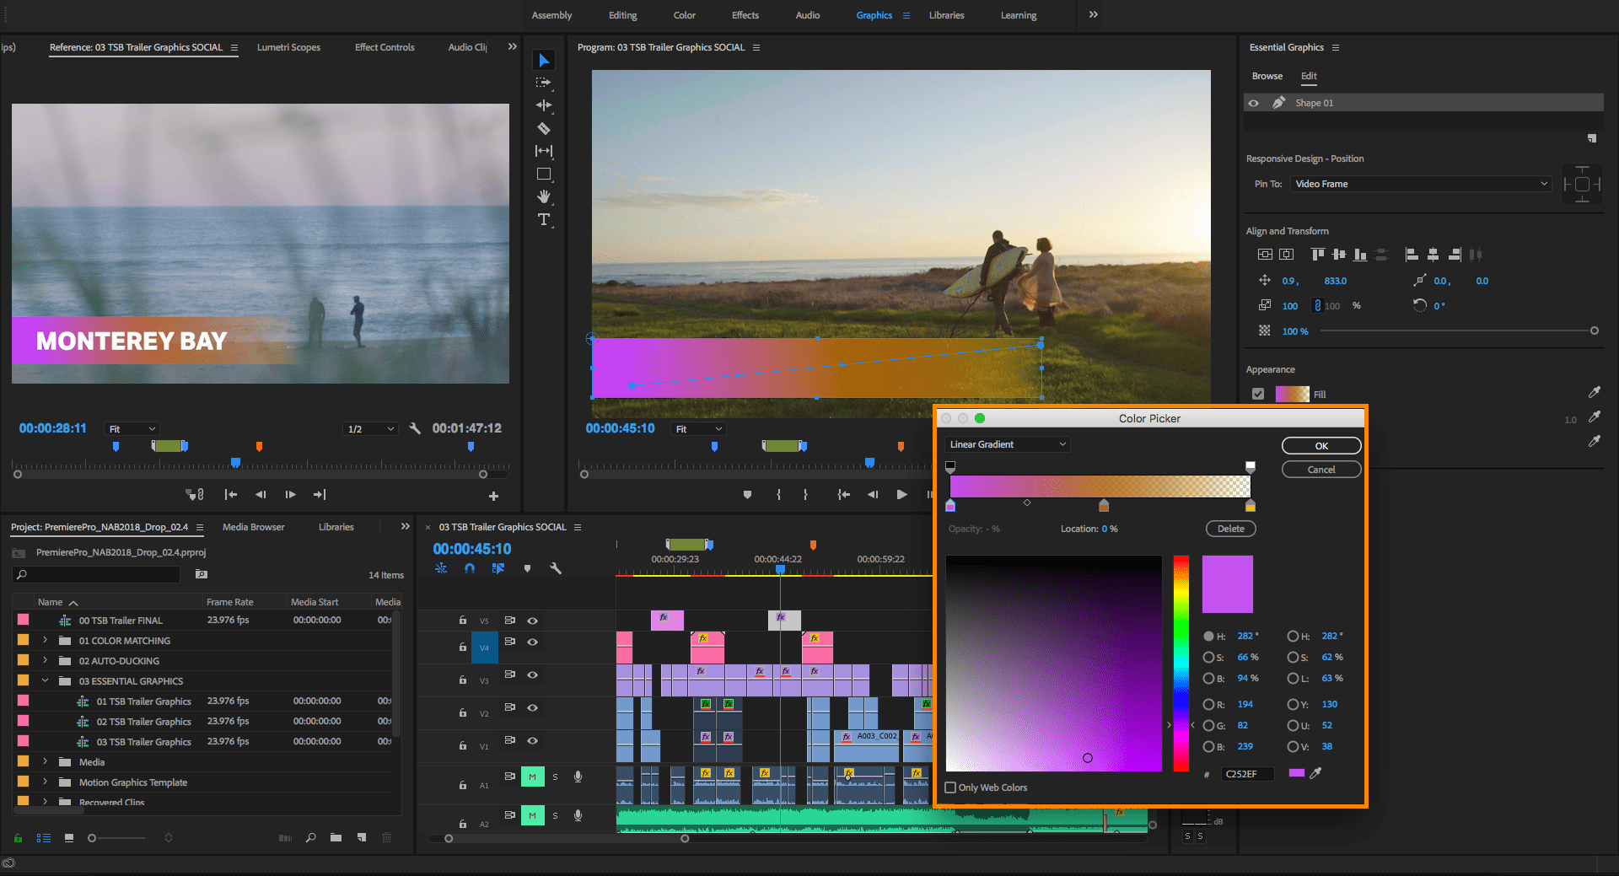Collapse the 03 ESSENTIAL GRAPHICS folder
The width and height of the screenshot is (1619, 876).
46,680
